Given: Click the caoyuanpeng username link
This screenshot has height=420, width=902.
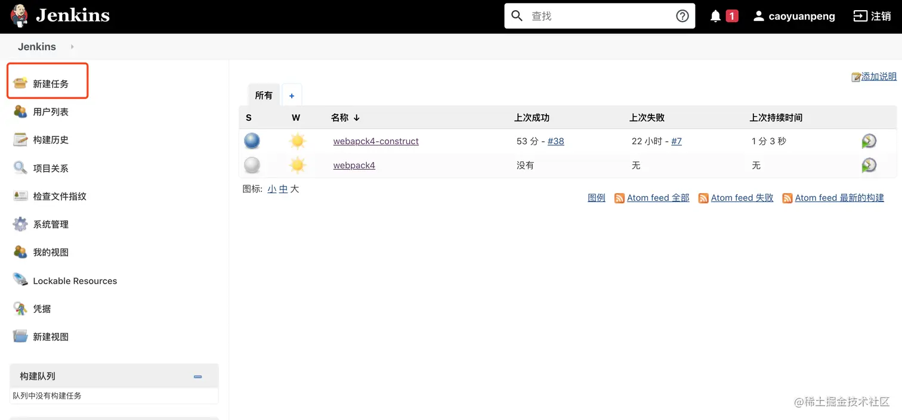Looking at the screenshot, I should coord(802,17).
